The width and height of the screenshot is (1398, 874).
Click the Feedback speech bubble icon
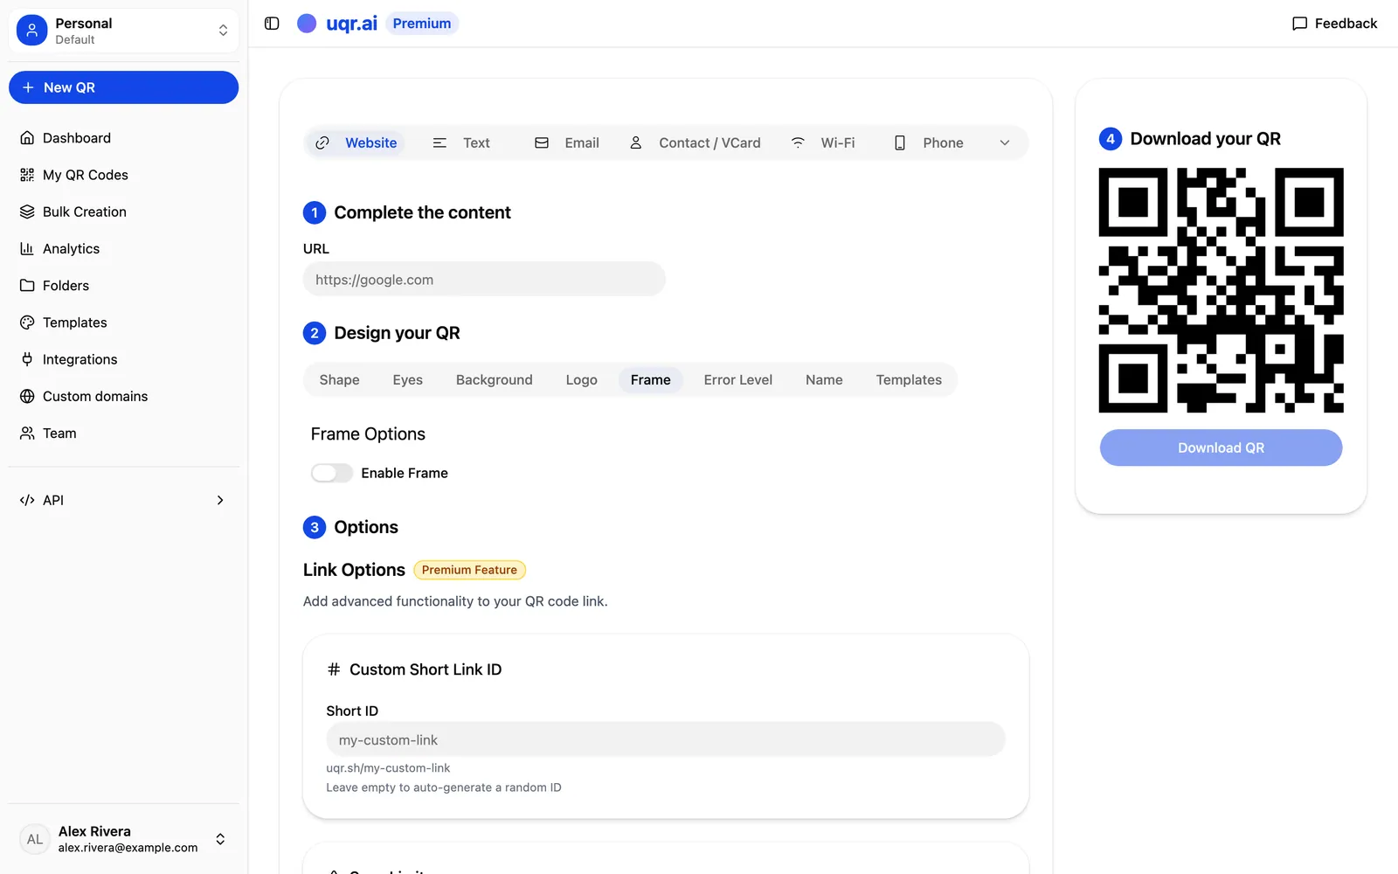(x=1299, y=24)
